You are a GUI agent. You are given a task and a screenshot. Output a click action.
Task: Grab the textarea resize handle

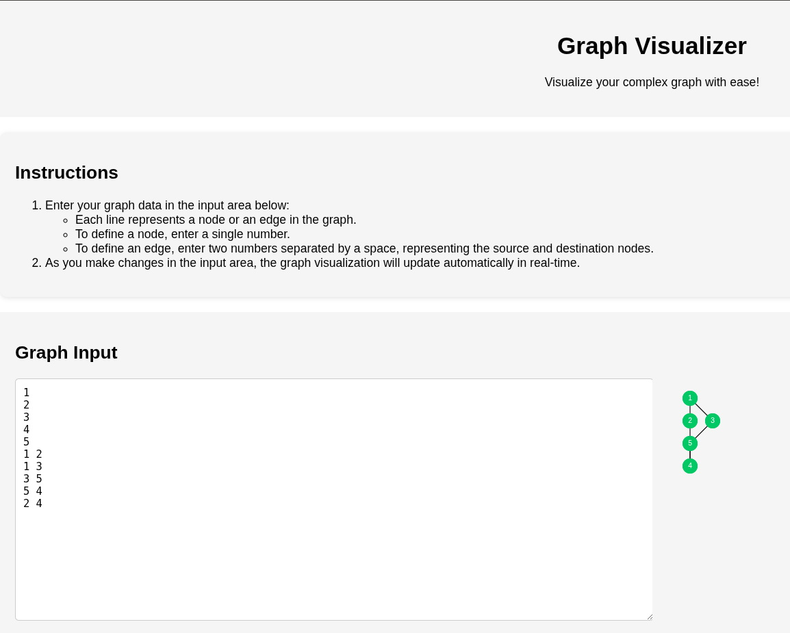point(649,617)
